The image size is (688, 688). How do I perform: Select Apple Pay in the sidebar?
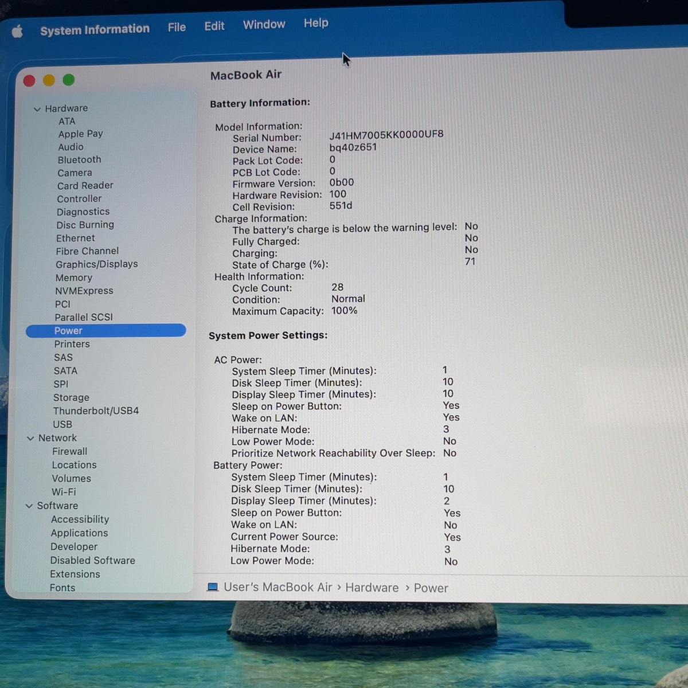(x=80, y=134)
